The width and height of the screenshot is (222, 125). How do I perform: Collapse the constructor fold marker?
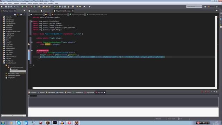pyautogui.click(x=32, y=42)
